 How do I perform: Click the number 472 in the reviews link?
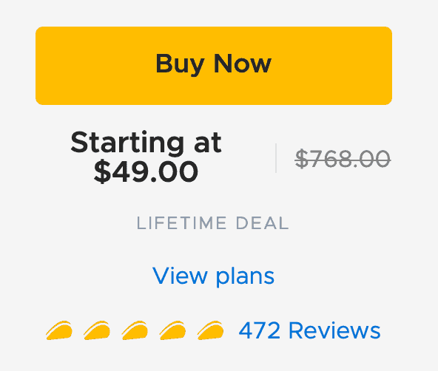(x=260, y=330)
